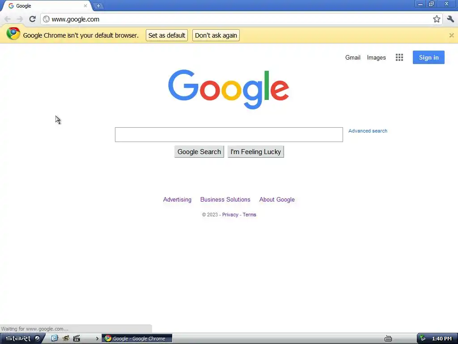Open the Start menu

click(x=22, y=339)
